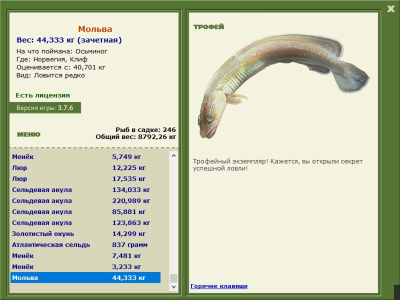
Task: Open the Горячие клавиши link
Action: pyautogui.click(x=219, y=286)
